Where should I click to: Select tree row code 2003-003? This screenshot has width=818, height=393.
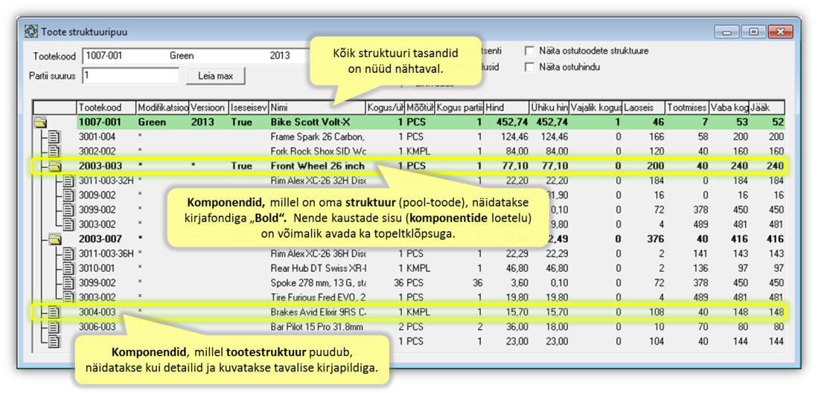(100, 166)
